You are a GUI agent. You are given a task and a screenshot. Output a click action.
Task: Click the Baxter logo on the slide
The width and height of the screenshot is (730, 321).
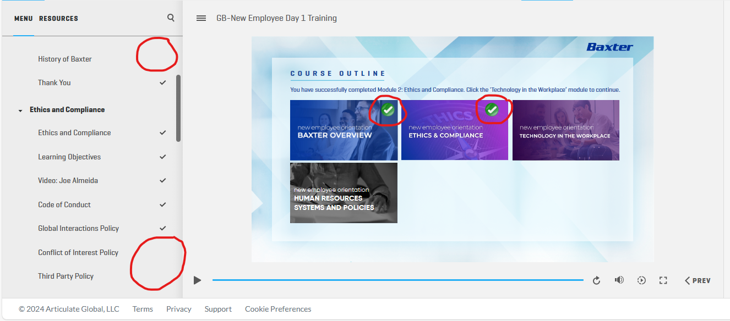[x=610, y=47]
